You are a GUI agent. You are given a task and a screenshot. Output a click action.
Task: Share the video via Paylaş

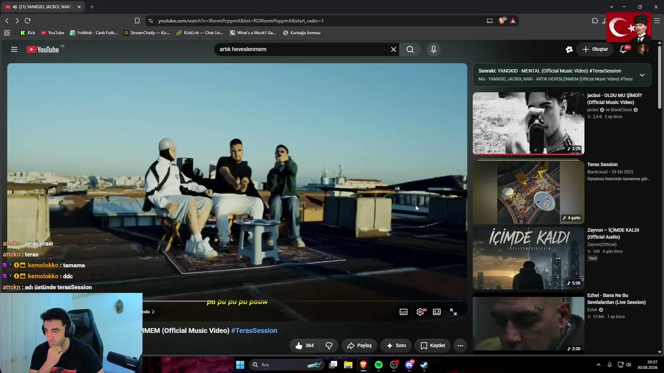(x=359, y=346)
